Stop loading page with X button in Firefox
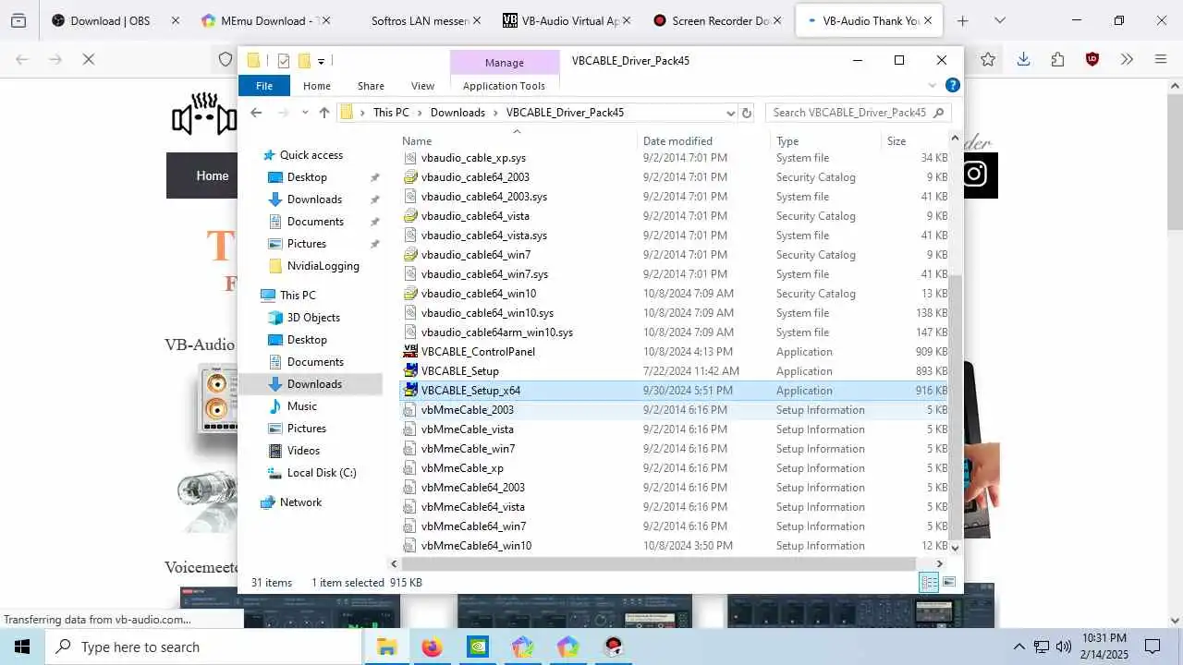The width and height of the screenshot is (1183, 665). 88,59
